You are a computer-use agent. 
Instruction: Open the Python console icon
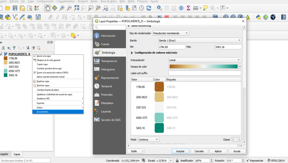pyautogui.click(x=258, y=17)
